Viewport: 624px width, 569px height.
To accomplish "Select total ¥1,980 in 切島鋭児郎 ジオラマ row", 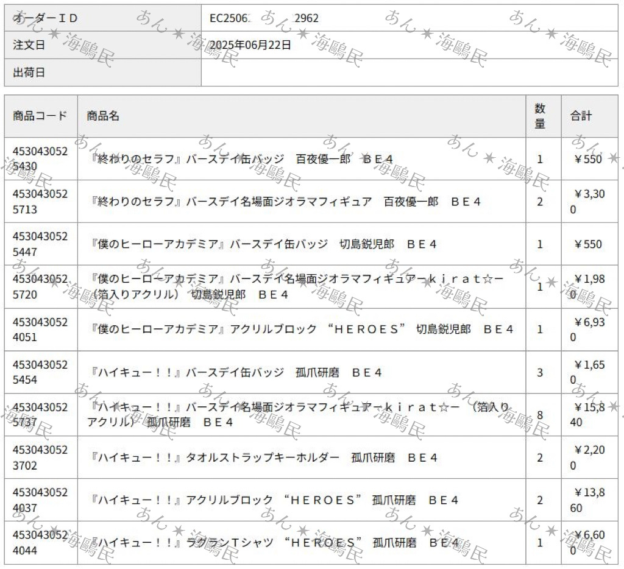I will pyautogui.click(x=587, y=286).
